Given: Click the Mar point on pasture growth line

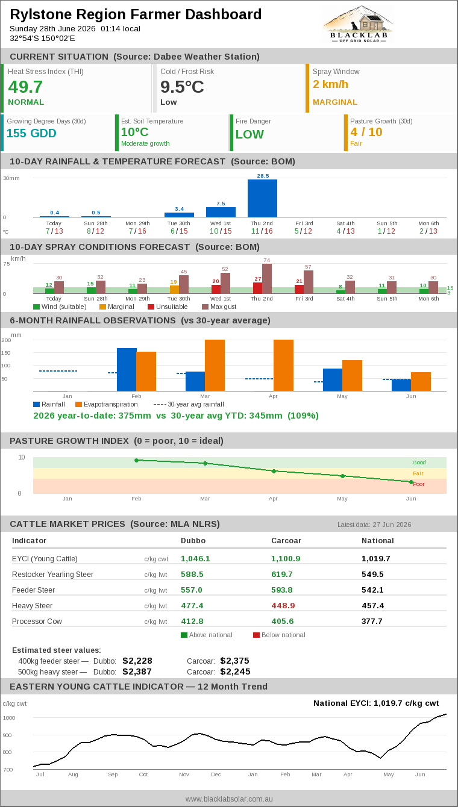Looking at the screenshot, I should (205, 463).
